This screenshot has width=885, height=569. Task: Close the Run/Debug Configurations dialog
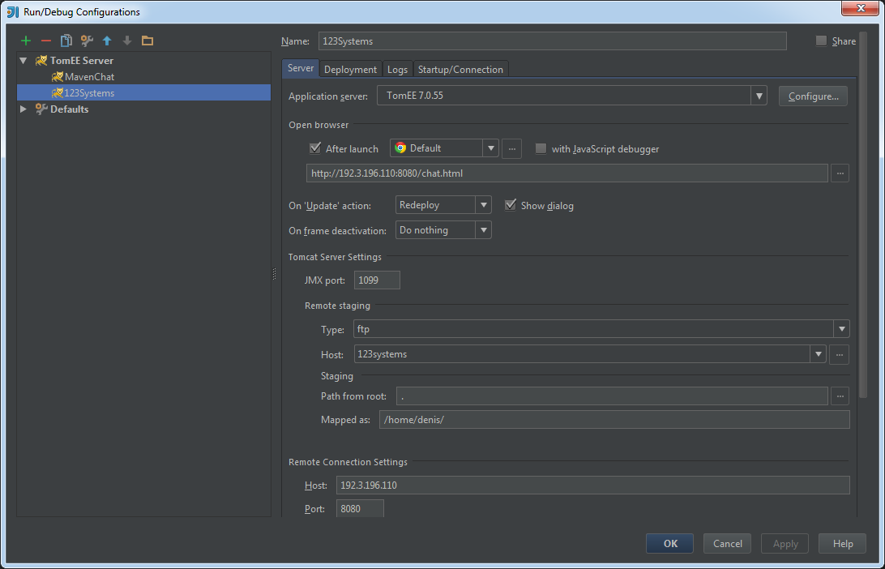coord(861,8)
